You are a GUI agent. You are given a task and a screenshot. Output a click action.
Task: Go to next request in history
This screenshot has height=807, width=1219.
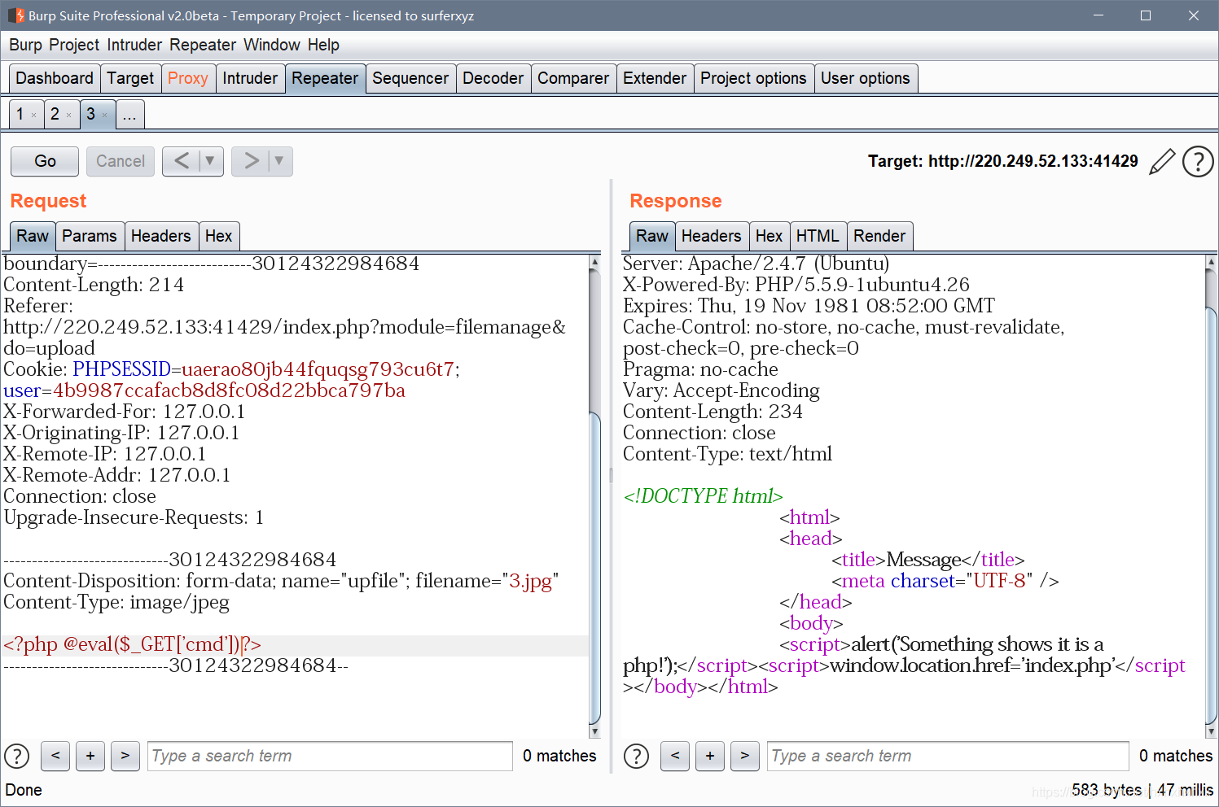pyautogui.click(x=251, y=161)
